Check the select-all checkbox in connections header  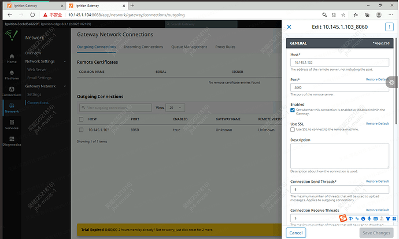point(81,119)
